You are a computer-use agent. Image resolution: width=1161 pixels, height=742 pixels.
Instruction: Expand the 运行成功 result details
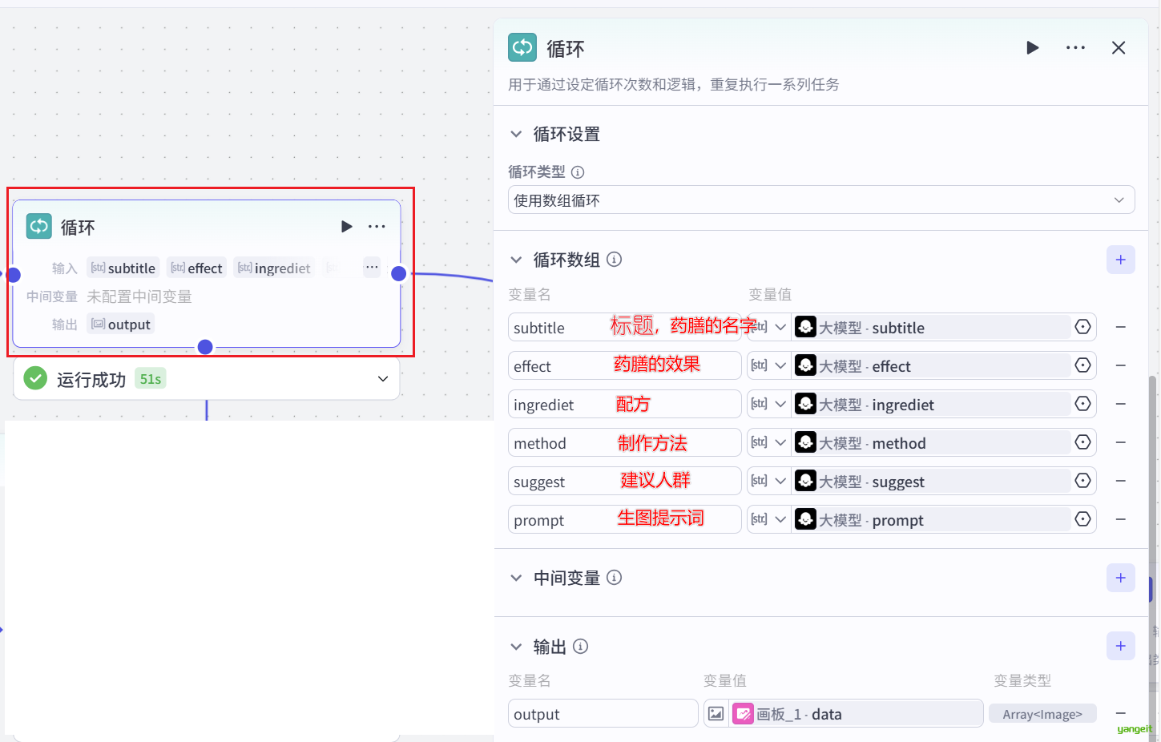click(x=382, y=379)
